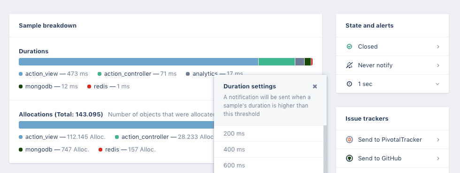Viewport: 460px width, 173px height.
Task: Click the GitHub logo icon
Action: coord(349,159)
